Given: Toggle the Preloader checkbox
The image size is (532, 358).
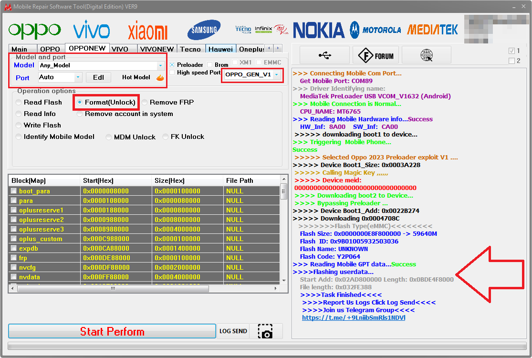Looking at the screenshot, I should [x=172, y=64].
